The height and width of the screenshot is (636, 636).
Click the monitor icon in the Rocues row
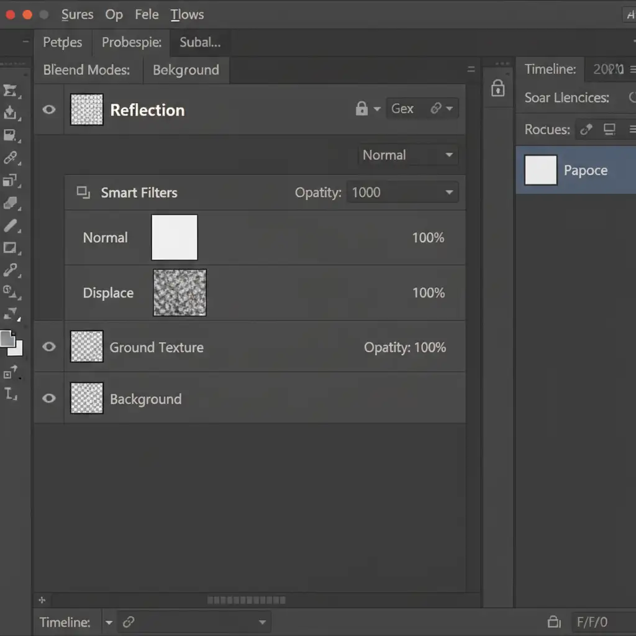[x=609, y=129]
